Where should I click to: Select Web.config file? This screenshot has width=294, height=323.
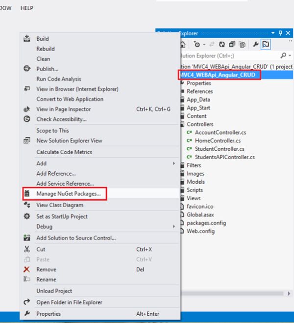point(200,231)
